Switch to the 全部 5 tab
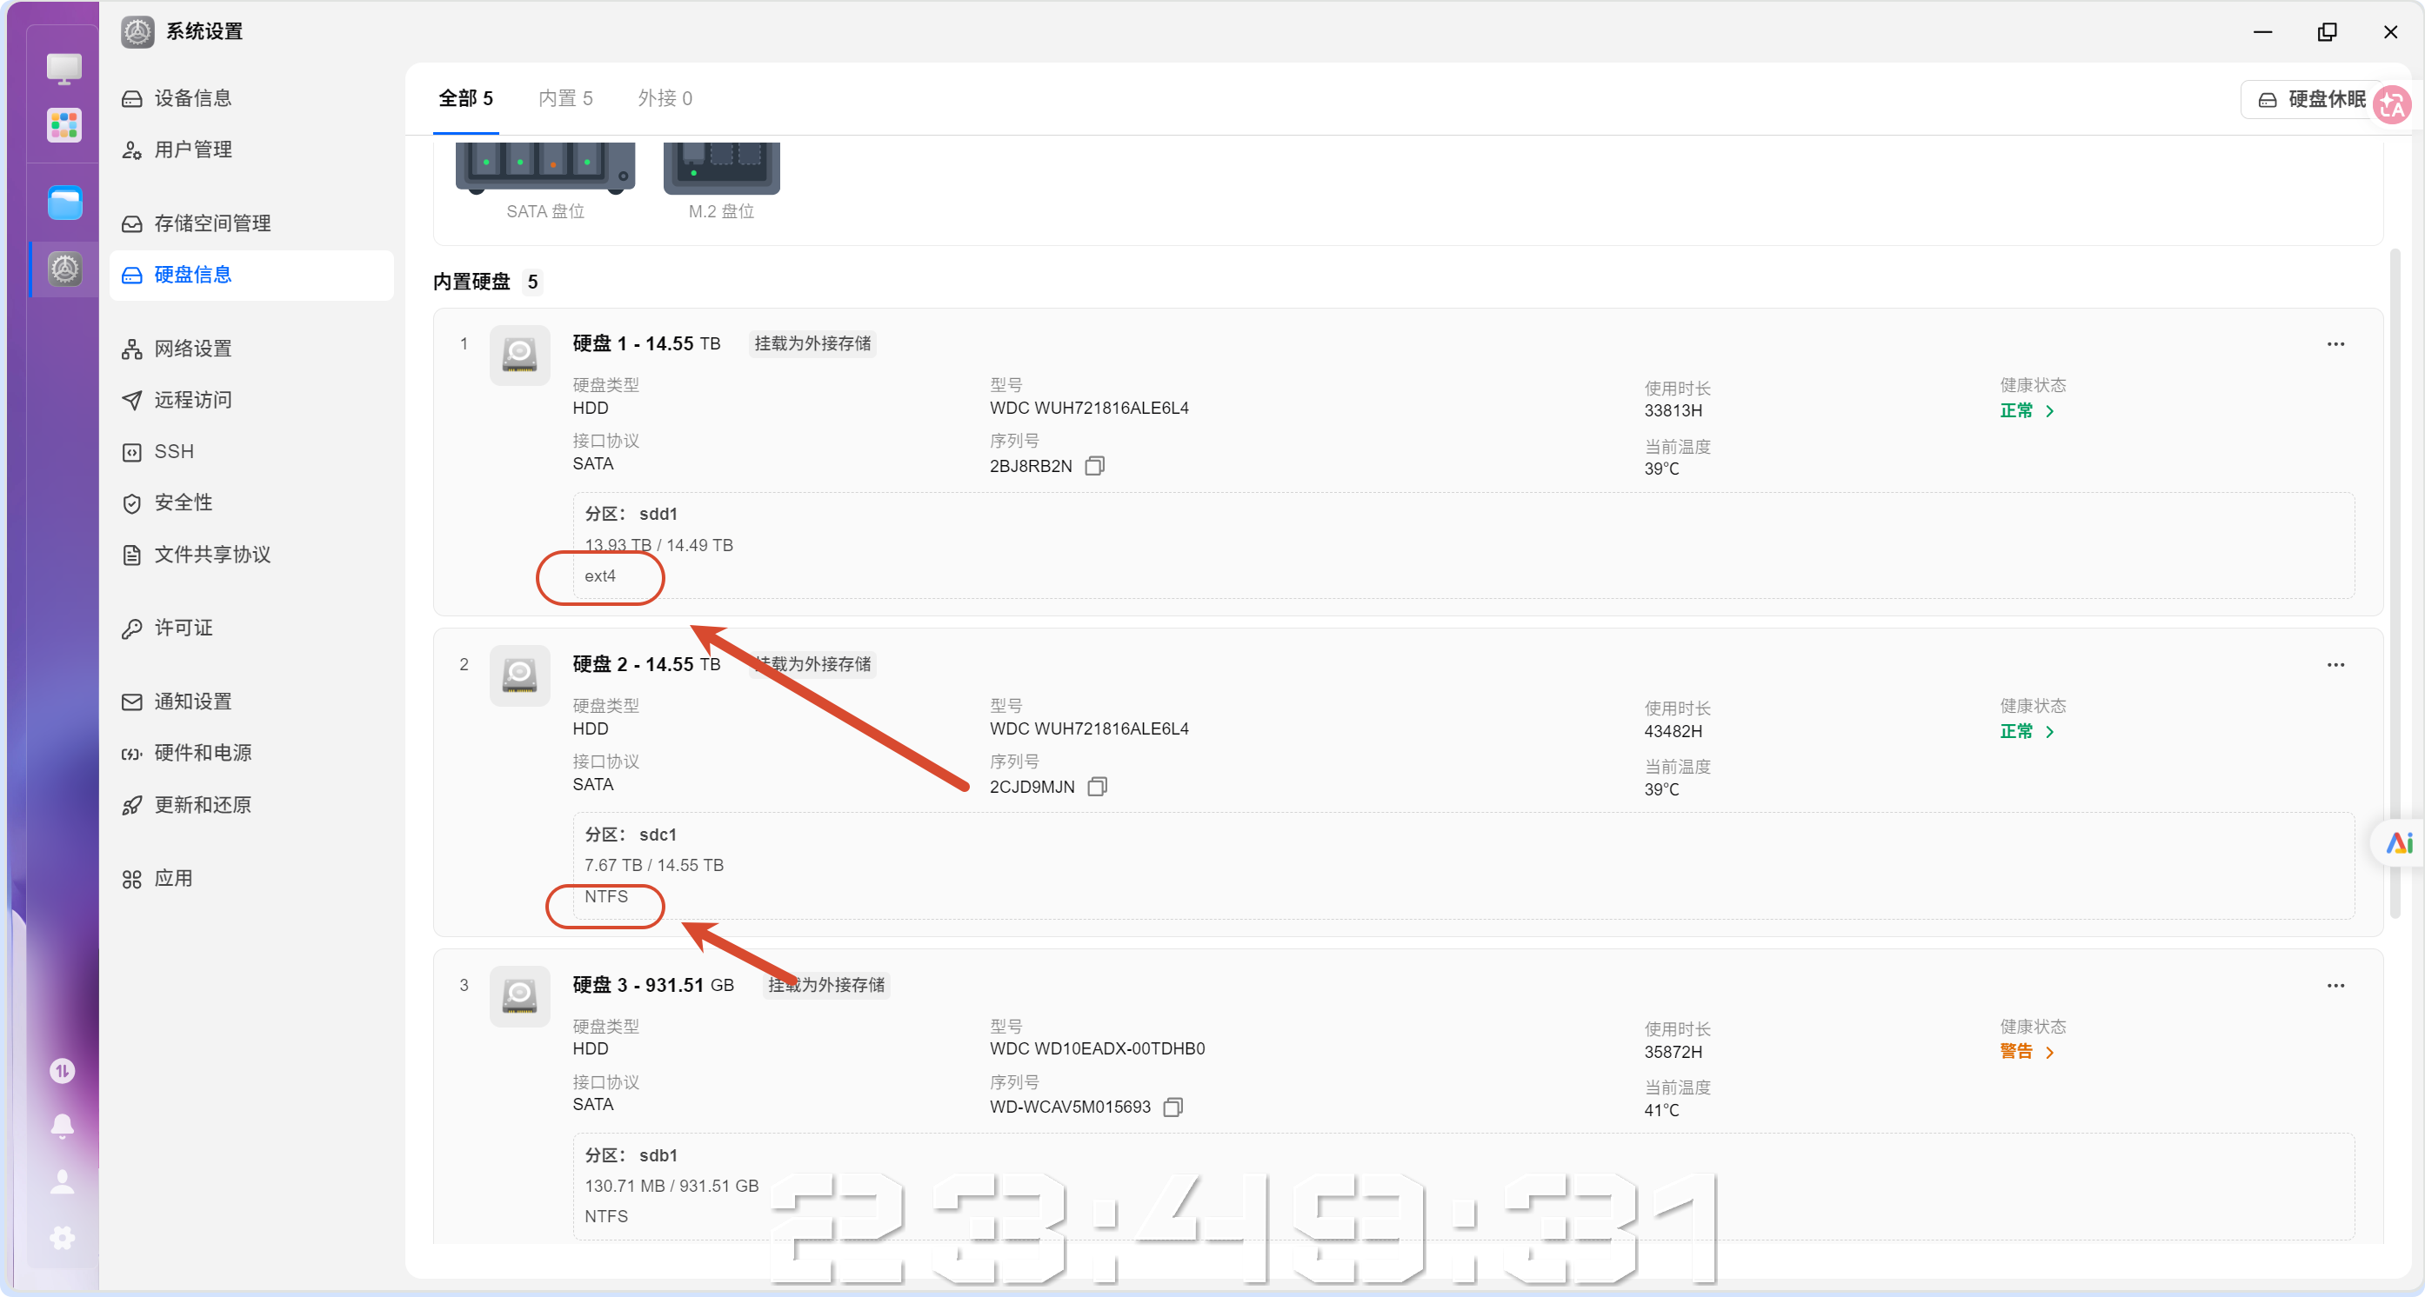The image size is (2425, 1297). pyautogui.click(x=466, y=99)
